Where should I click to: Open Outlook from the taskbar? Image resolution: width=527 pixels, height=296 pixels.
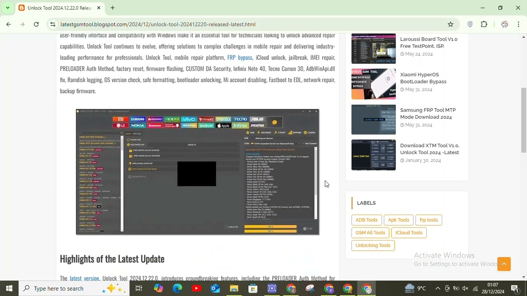pyautogui.click(x=215, y=288)
